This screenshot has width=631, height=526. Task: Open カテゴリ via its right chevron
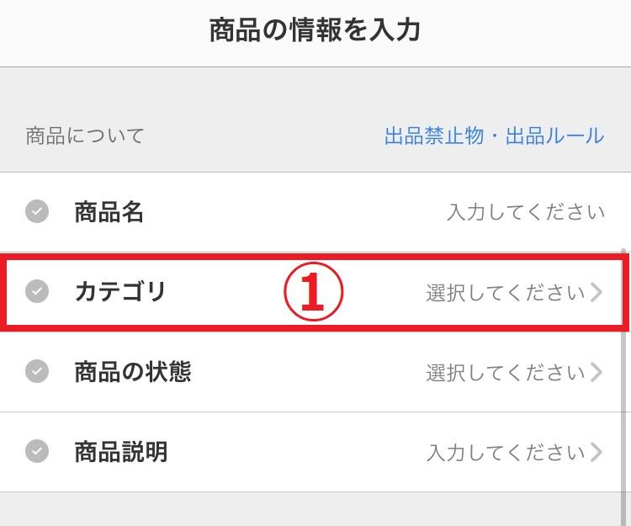pos(597,292)
